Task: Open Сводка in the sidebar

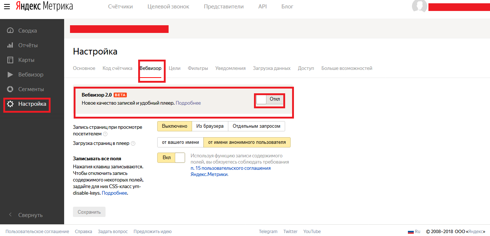Action: click(27, 31)
